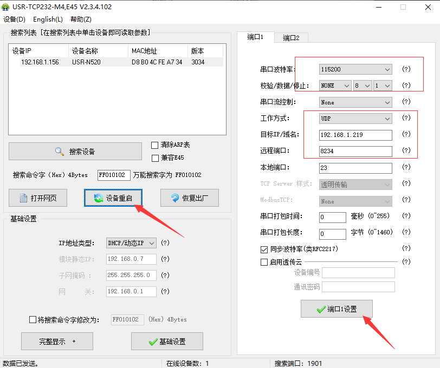440x368 pixels.
Task: Click the full display button
Action: pos(57,341)
